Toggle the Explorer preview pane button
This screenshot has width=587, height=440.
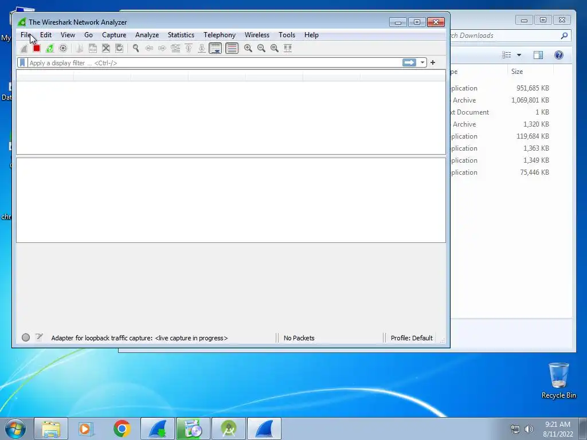[x=538, y=55]
